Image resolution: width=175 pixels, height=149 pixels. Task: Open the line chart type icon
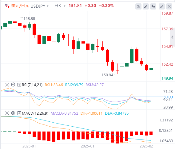click(138, 6)
